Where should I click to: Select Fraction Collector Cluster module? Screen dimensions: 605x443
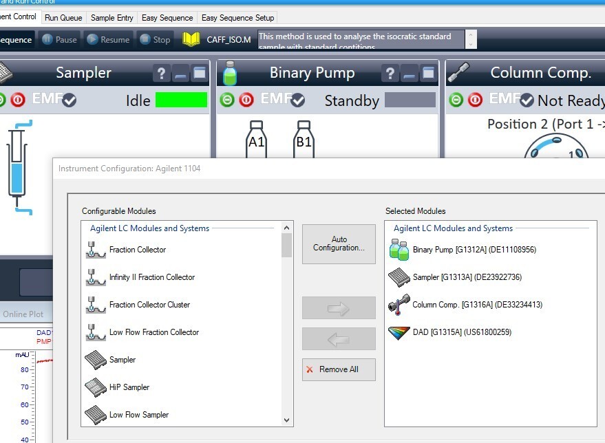pos(150,305)
